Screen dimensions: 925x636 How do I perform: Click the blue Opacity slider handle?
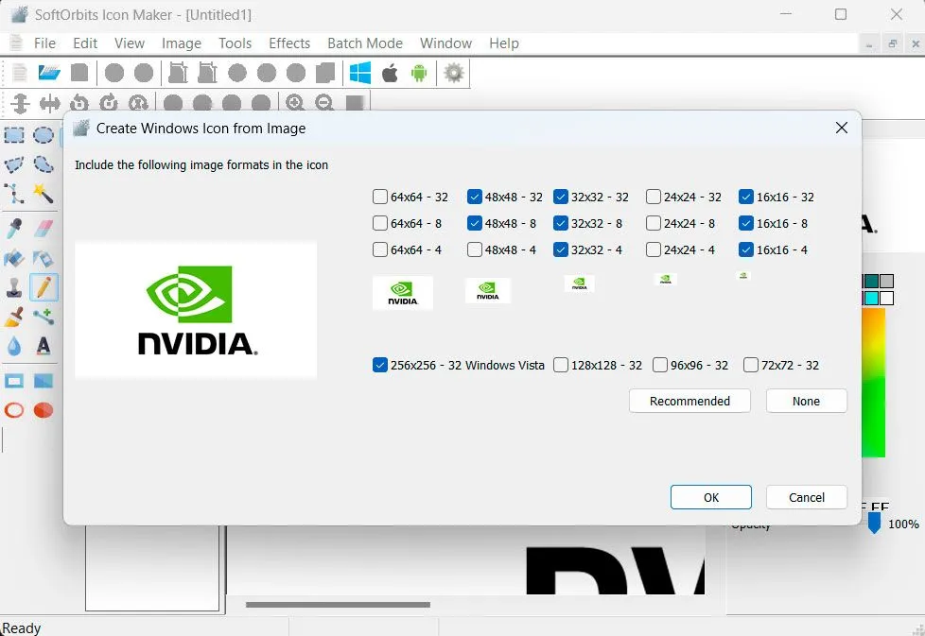click(x=874, y=523)
